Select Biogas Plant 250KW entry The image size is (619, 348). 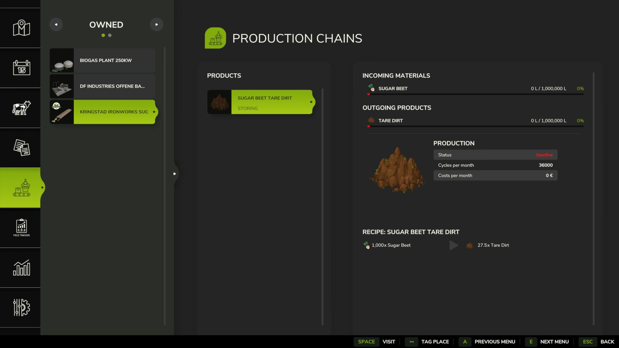(x=102, y=60)
